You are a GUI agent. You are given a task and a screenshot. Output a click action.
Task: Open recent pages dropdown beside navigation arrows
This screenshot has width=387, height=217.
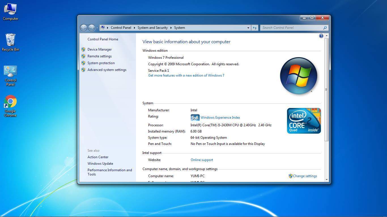click(97, 28)
